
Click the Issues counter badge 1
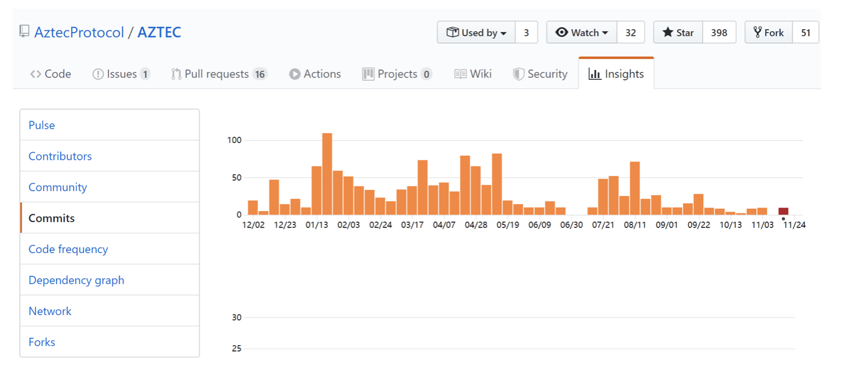click(x=145, y=74)
